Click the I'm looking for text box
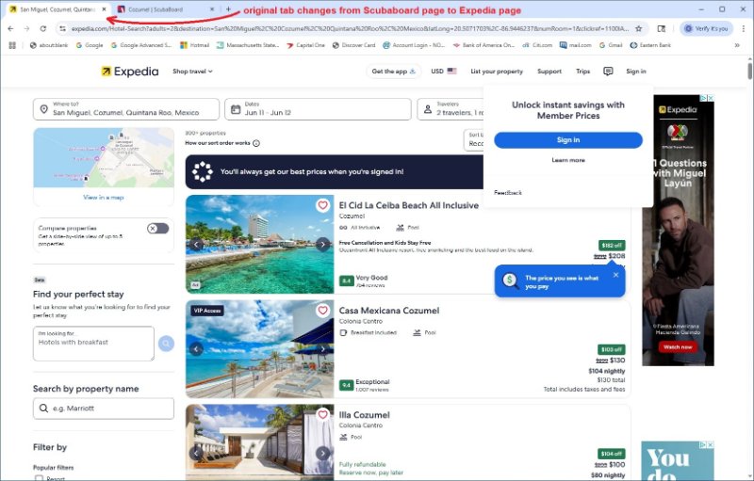The image size is (754, 481). click(93, 344)
